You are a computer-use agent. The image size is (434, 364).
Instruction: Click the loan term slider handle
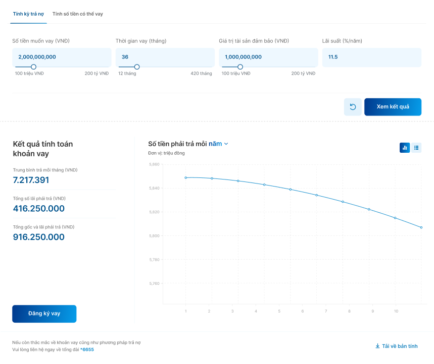tap(136, 67)
